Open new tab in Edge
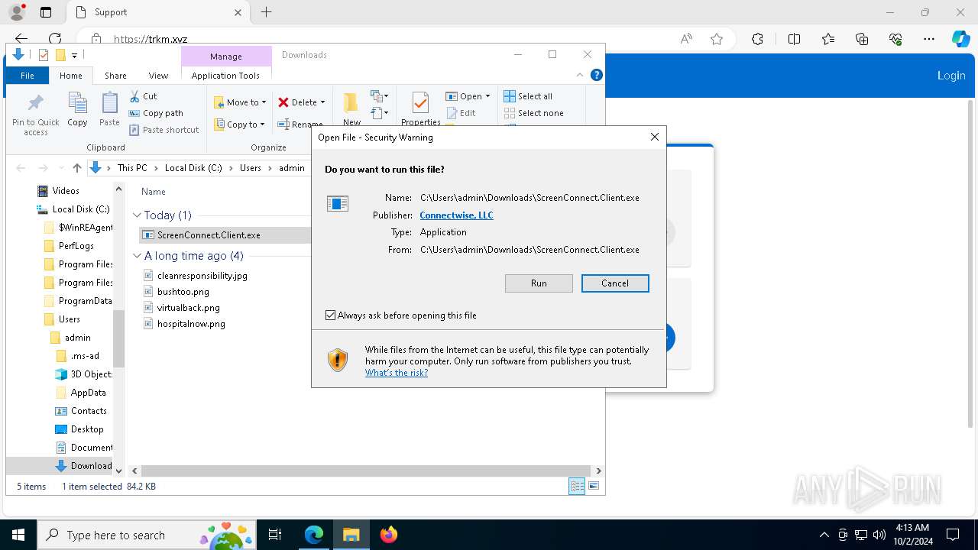Image resolution: width=978 pixels, height=550 pixels. click(266, 12)
